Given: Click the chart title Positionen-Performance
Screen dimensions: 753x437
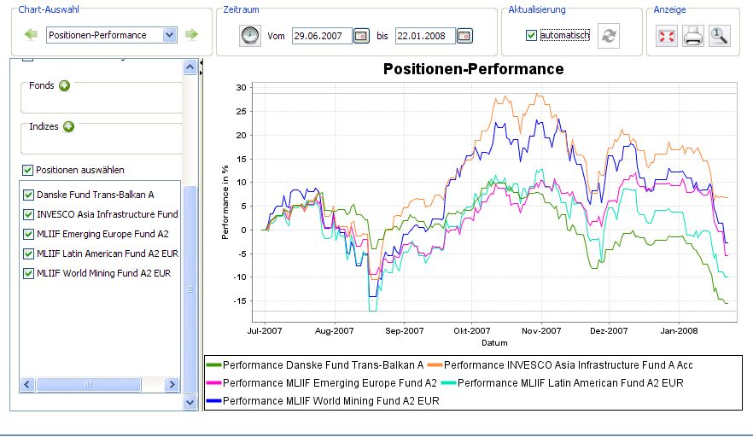Looking at the screenshot, I should pos(474,68).
